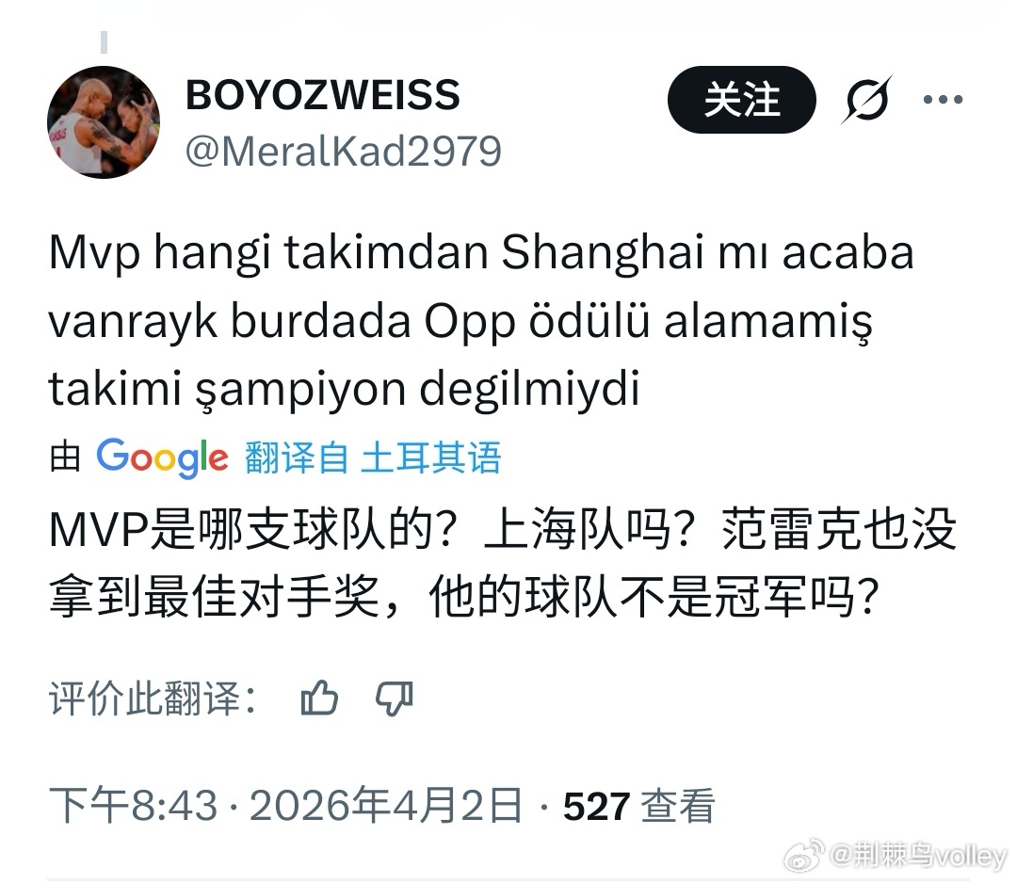
Task: View the 527 查看 view count
Action: 638,806
